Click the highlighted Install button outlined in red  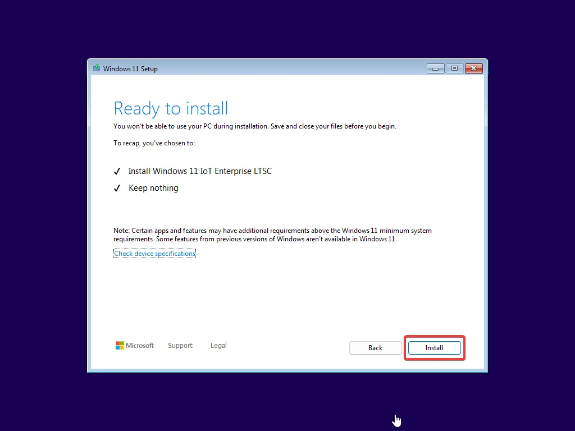[434, 348]
